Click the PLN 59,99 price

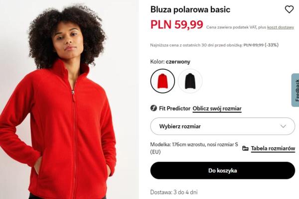[x=177, y=24]
